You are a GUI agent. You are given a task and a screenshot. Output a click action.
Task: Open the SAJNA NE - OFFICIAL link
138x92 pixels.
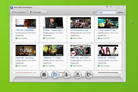point(108,58)
